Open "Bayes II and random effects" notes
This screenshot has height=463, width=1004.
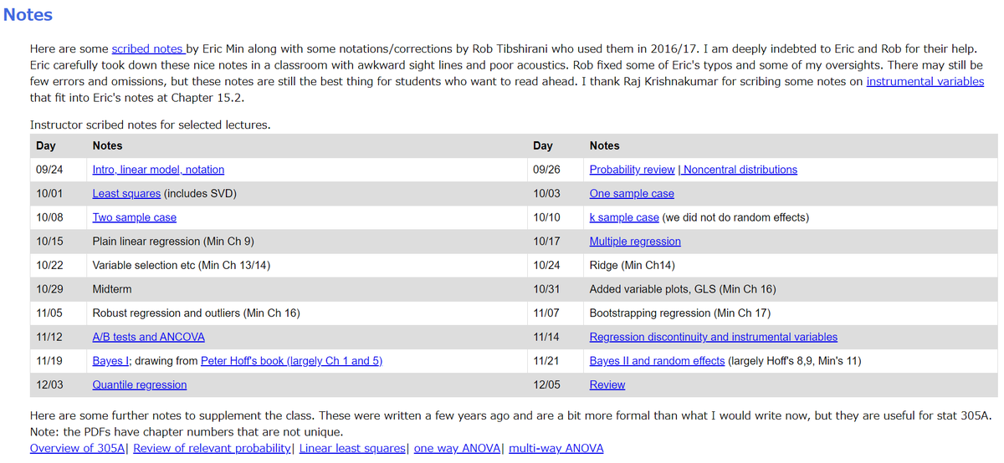(657, 361)
